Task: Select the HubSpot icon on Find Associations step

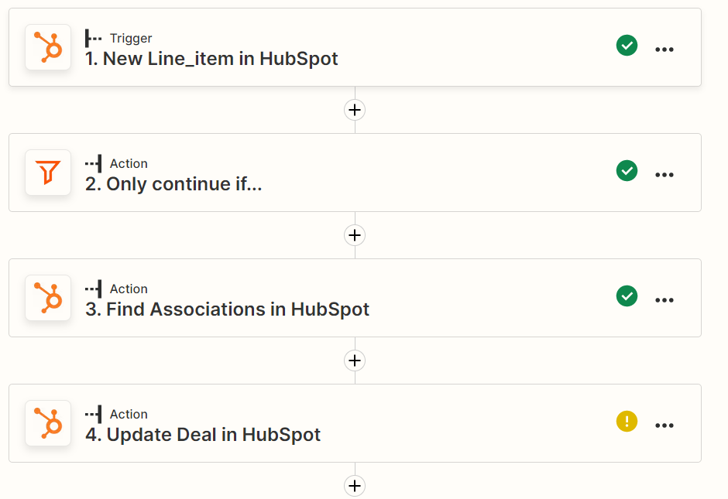Action: [48, 298]
